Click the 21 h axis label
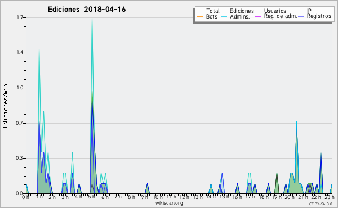The width and height of the screenshot is (338, 208). tap(303, 197)
